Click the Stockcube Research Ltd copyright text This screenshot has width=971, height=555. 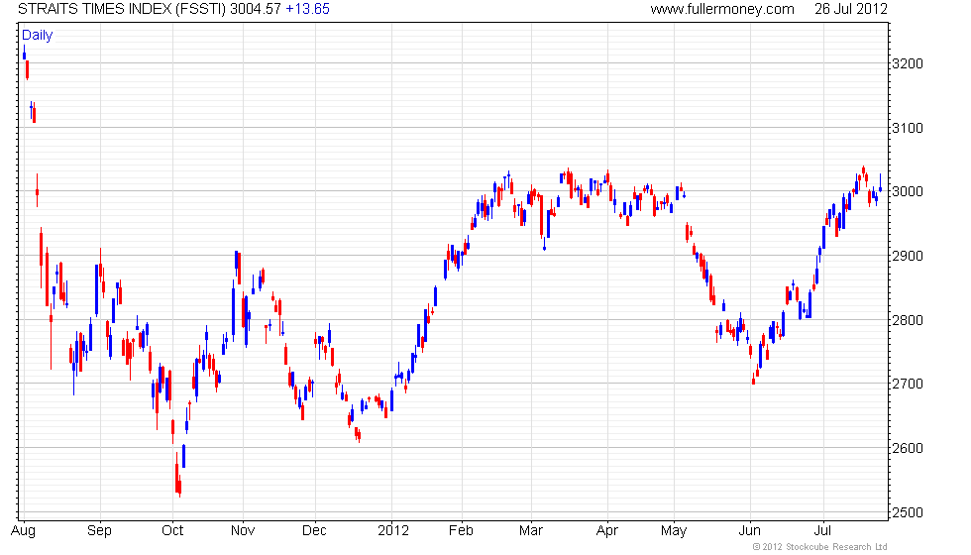tap(820, 547)
